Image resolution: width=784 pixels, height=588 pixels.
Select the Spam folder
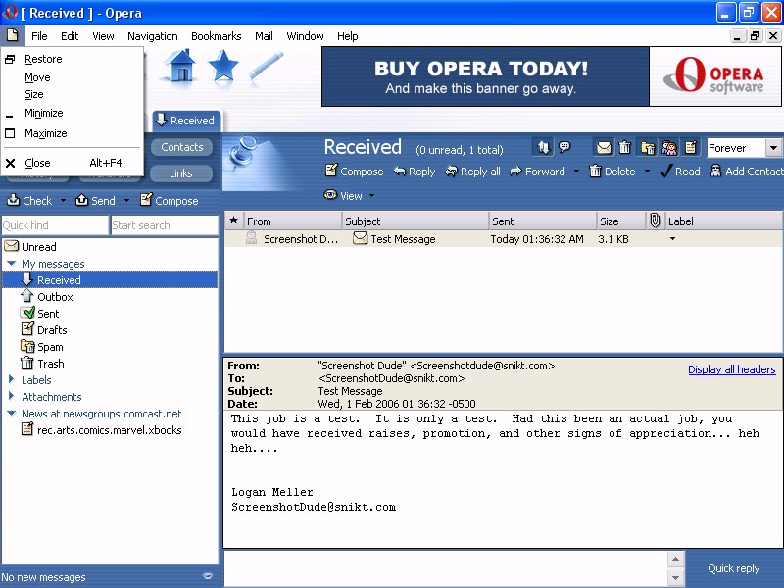tap(110, 347)
